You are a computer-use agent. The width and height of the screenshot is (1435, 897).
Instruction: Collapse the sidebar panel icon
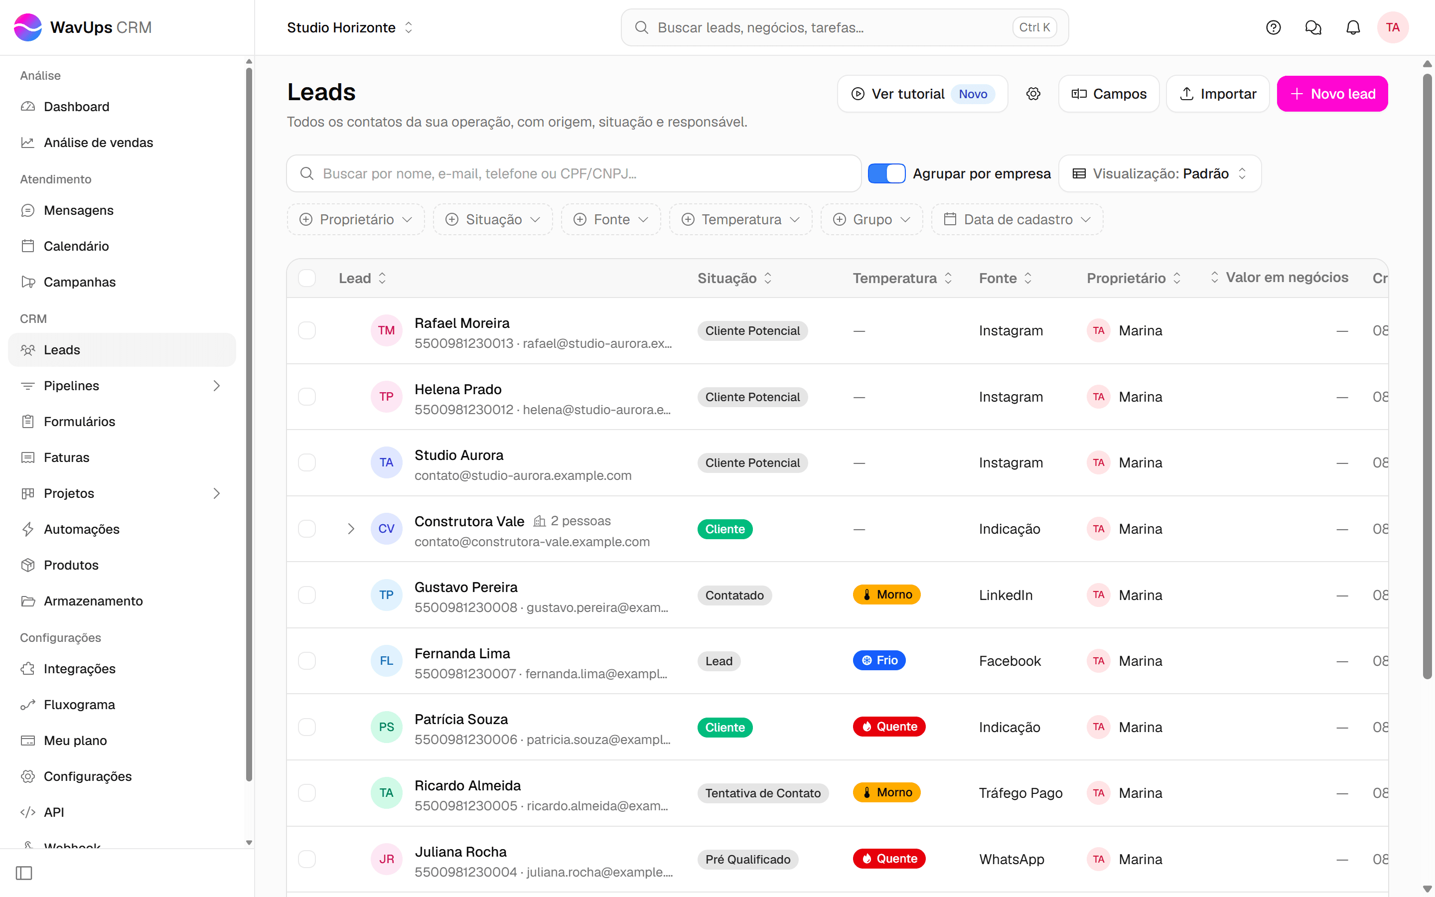coord(24,873)
